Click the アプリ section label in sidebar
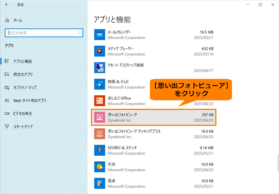Viewport: 279px width, 194px height. click(x=9, y=45)
